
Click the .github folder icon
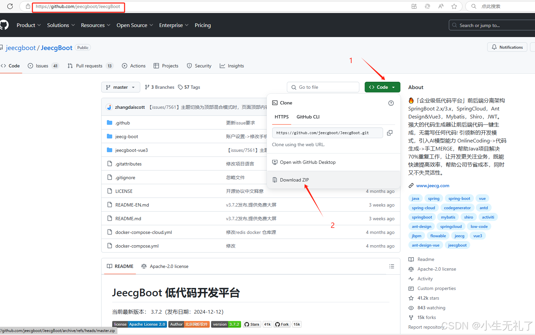tap(110, 123)
